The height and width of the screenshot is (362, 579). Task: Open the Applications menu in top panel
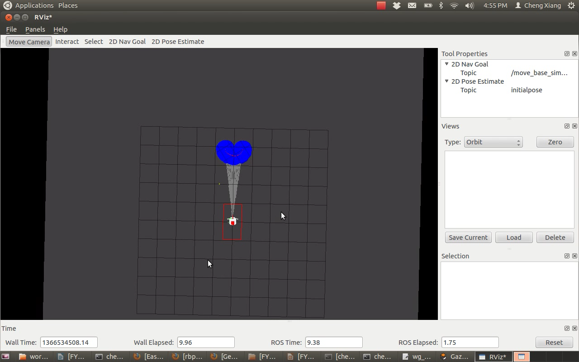[x=34, y=5]
